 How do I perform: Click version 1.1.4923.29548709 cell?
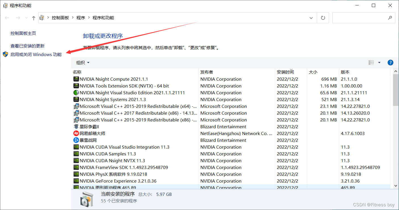coord(360,168)
